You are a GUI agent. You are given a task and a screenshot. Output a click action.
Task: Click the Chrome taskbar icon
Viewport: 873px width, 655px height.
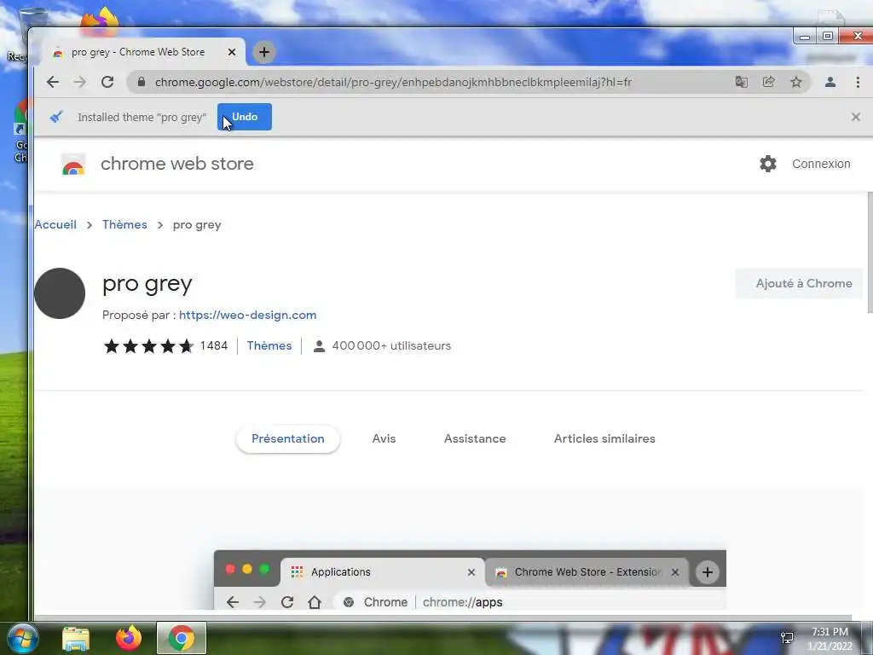coord(182,638)
